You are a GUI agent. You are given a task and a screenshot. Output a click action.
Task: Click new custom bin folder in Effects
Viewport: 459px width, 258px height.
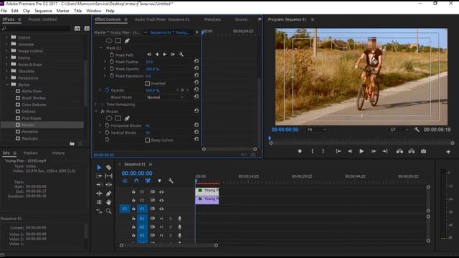[x=72, y=143]
